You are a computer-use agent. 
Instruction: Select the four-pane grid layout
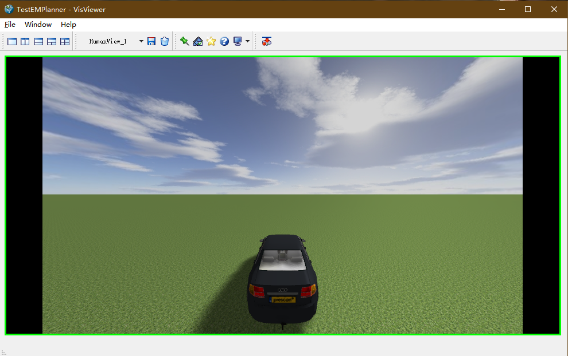pos(65,42)
